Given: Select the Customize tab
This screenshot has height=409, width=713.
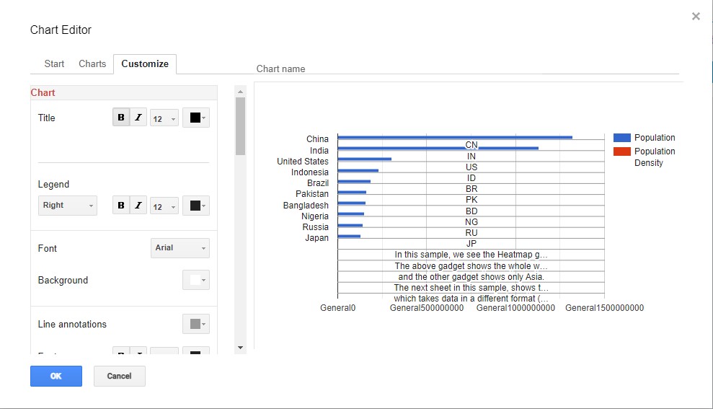Looking at the screenshot, I should (145, 63).
